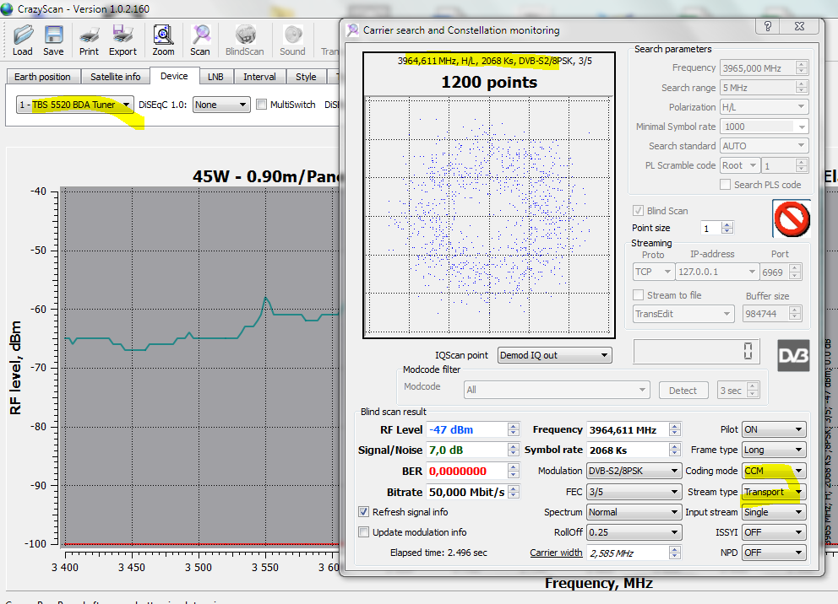Uncheck the Refresh signal info checkbox
This screenshot has height=604, width=838.
[x=364, y=512]
